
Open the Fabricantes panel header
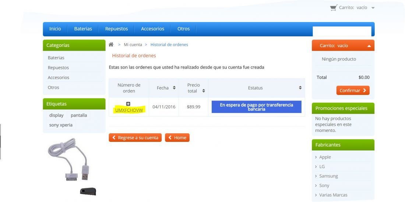[x=343, y=145]
